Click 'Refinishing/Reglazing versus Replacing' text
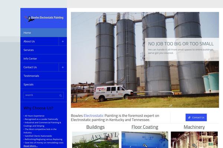The image size is (223, 148). 43,139
